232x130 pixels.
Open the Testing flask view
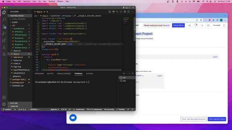point(4,47)
